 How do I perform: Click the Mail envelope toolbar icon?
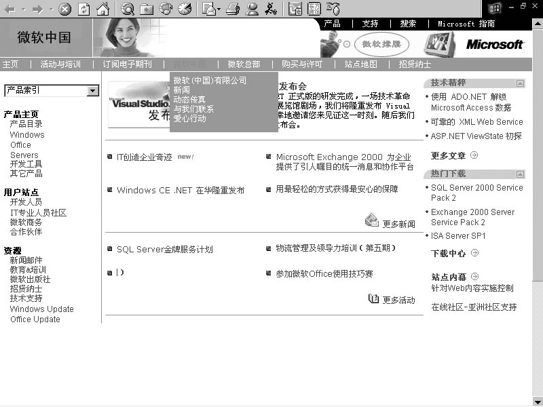point(209,9)
